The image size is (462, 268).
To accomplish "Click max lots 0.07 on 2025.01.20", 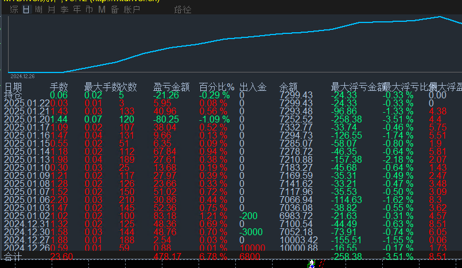I will pyautogui.click(x=93, y=119).
